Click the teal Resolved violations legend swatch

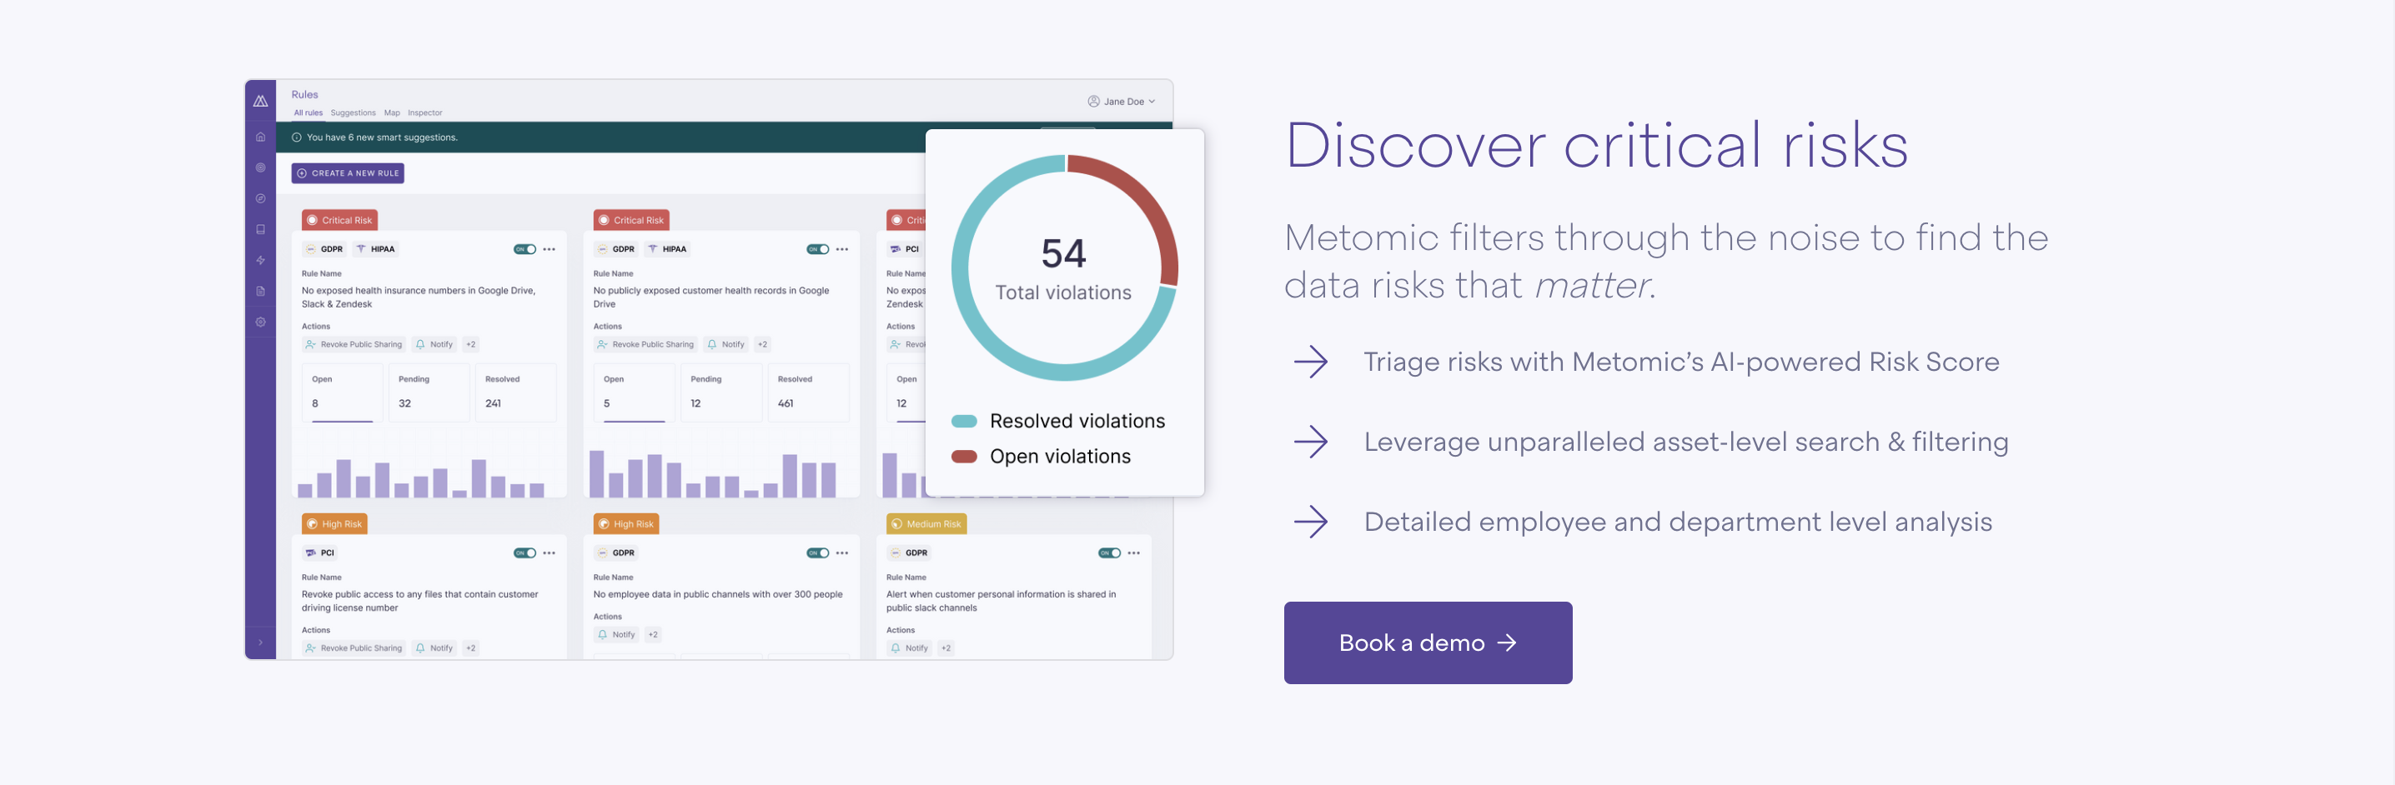coord(964,421)
